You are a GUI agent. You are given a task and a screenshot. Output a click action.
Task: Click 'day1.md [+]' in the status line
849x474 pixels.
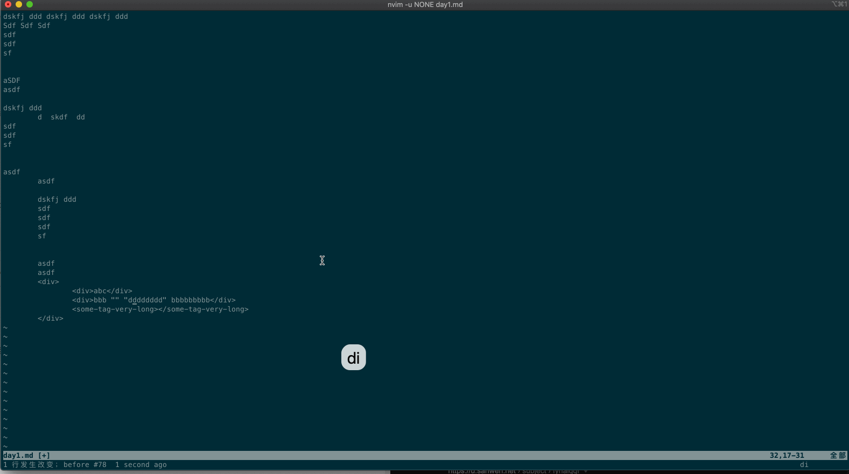tap(26, 455)
